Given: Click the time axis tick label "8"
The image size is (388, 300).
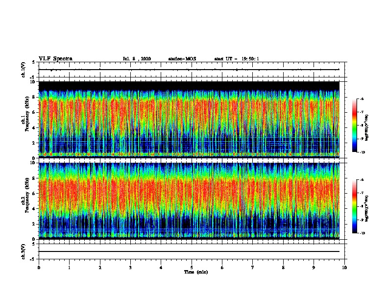Looking at the screenshot, I should (283, 268).
